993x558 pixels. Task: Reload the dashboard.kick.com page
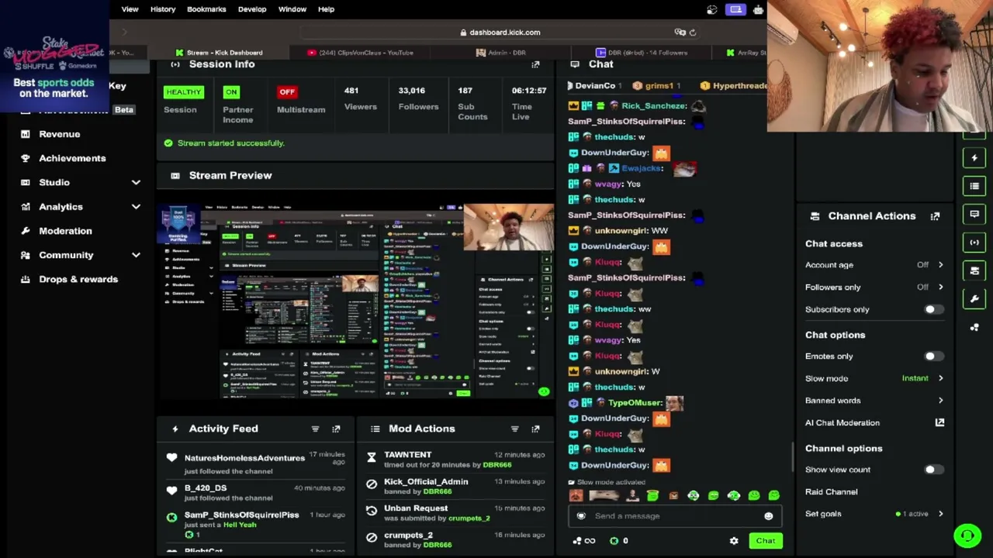[x=693, y=33]
